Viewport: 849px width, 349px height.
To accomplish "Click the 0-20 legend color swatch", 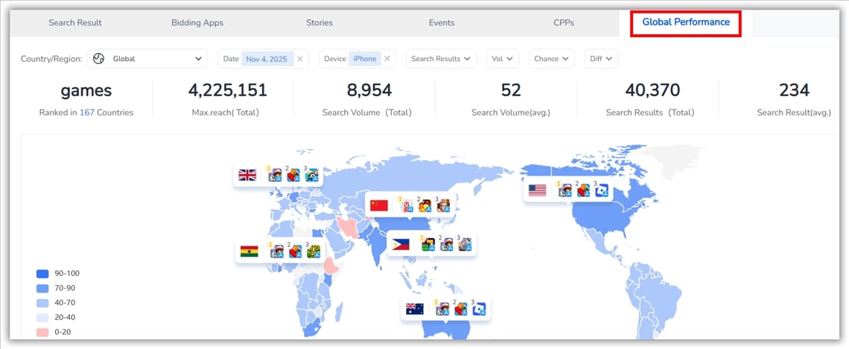I will pyautogui.click(x=42, y=332).
